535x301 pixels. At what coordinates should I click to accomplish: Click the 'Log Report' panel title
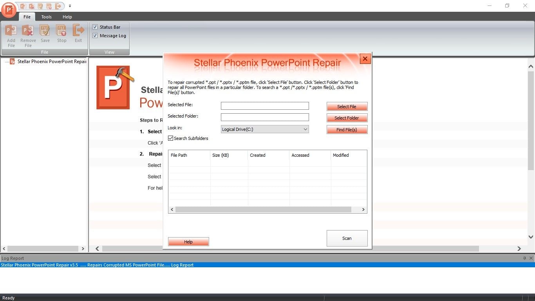click(x=13, y=258)
